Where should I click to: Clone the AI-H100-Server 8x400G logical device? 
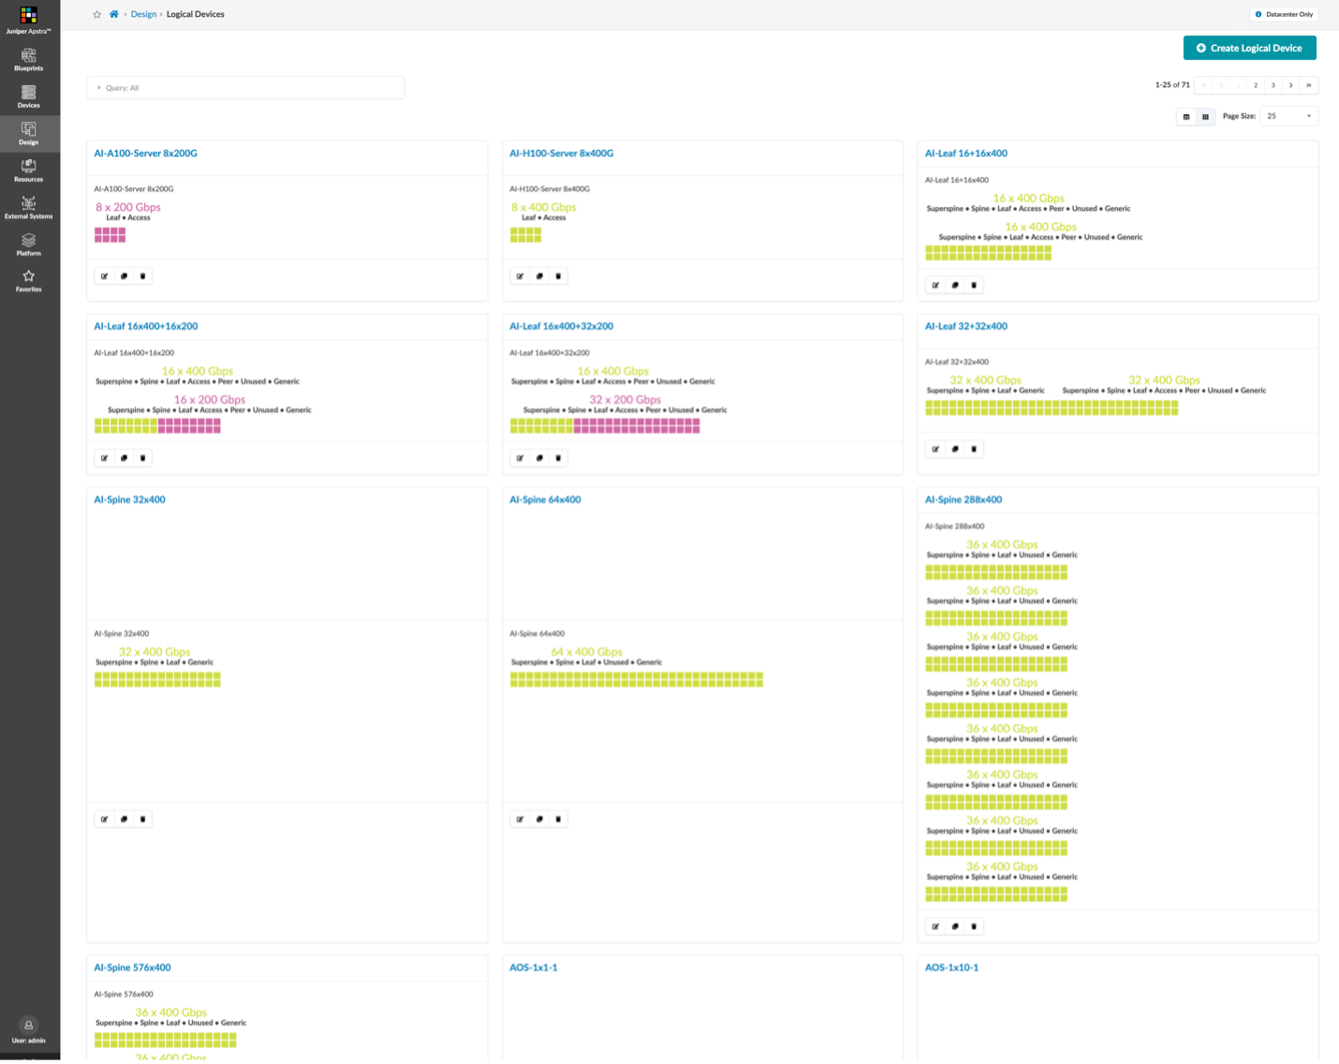click(539, 276)
